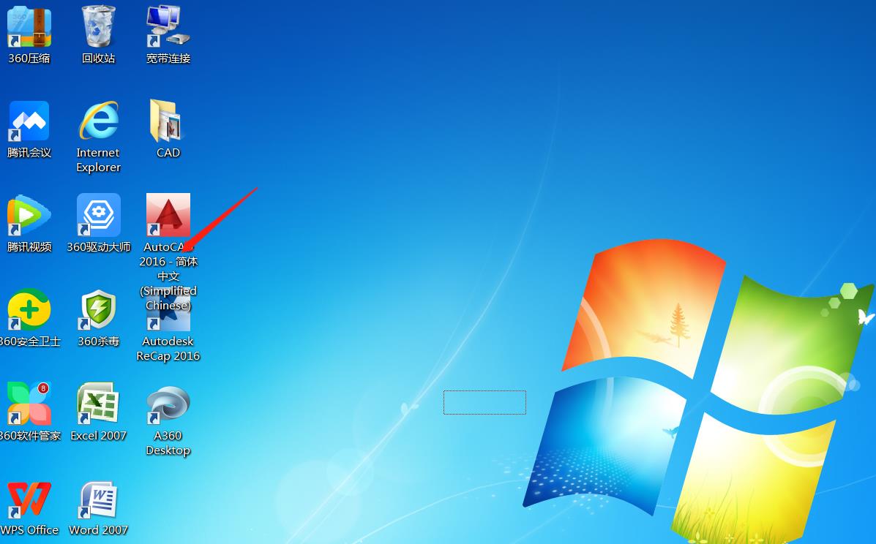
Task: Select the Internet Explorer desktop icon
Action: (x=98, y=121)
